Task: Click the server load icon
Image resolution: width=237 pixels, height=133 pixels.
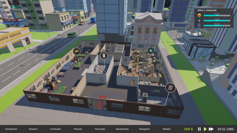Action: (x=199, y=25)
